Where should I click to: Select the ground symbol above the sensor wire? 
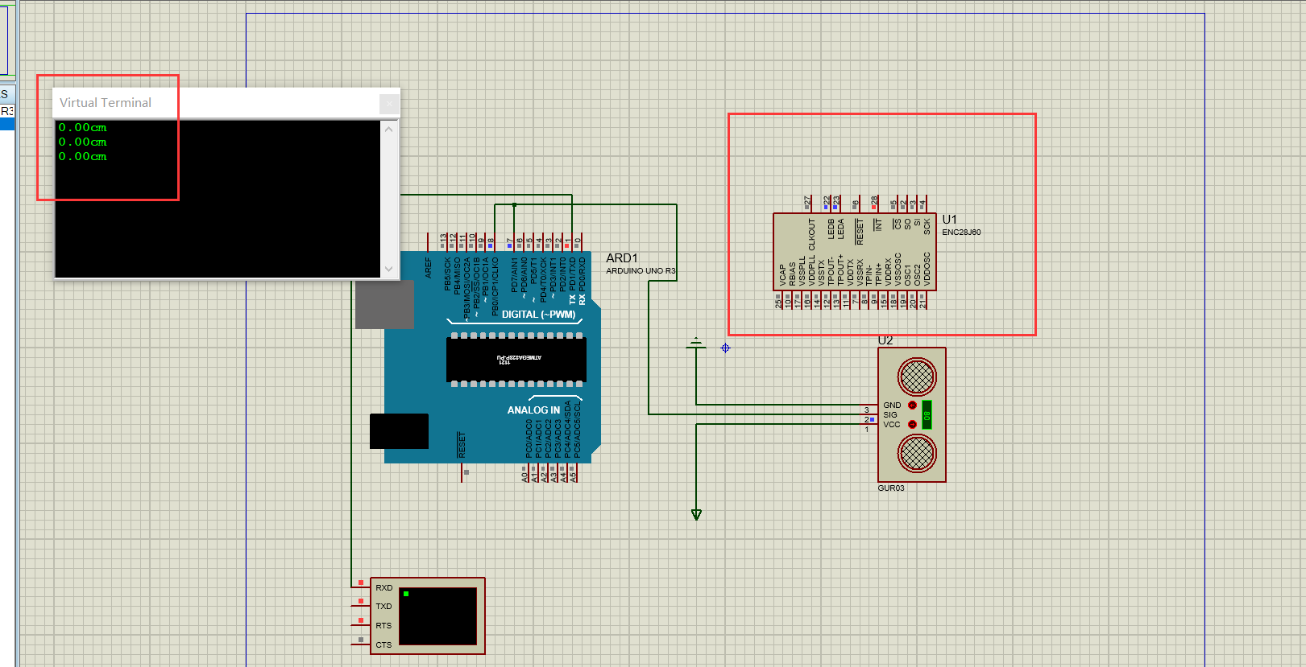[696, 344]
